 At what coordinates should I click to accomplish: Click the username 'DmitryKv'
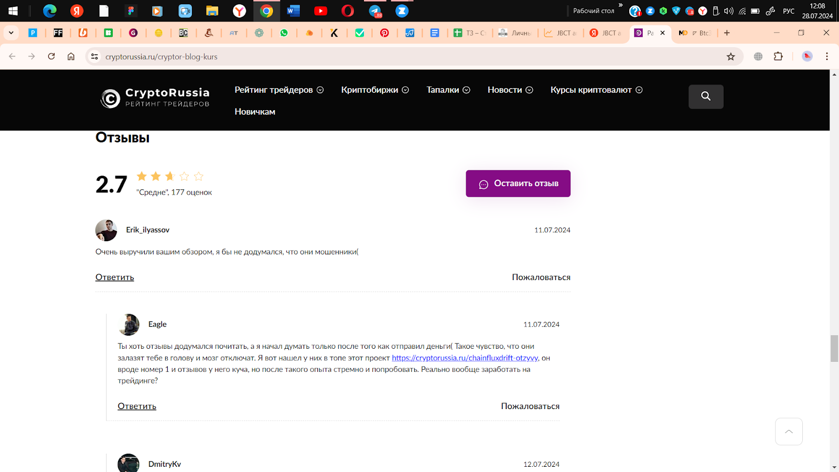(165, 464)
